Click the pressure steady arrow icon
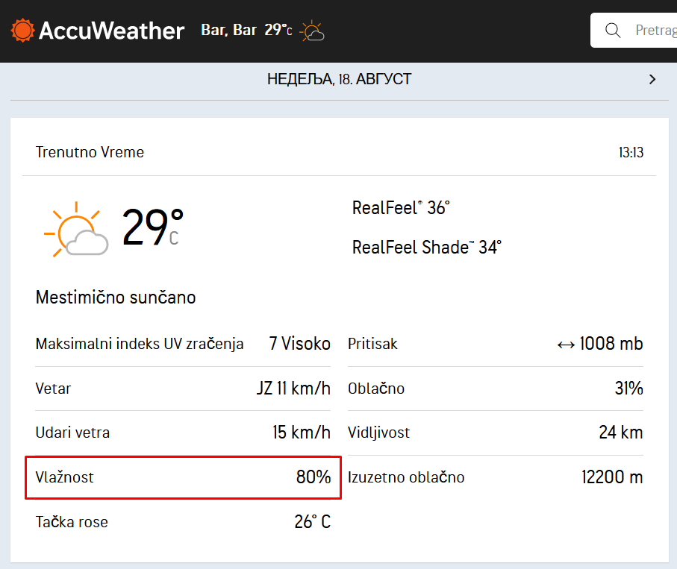Image resolution: width=677 pixels, height=569 pixels. (x=566, y=345)
